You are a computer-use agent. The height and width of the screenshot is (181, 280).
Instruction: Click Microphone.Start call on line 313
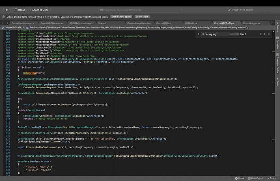pyautogui.click(x=59, y=128)
